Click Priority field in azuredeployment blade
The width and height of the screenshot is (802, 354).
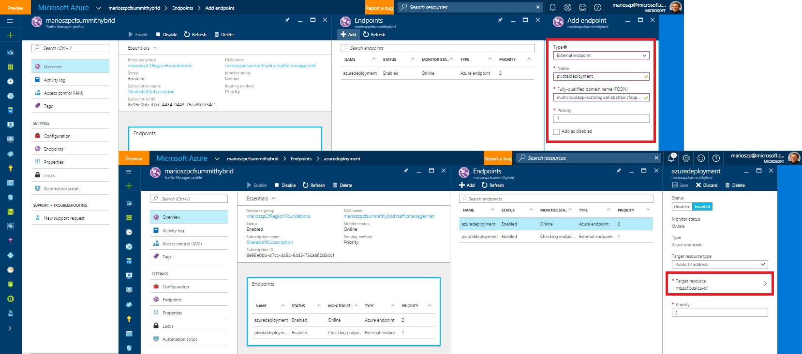pyautogui.click(x=720, y=313)
